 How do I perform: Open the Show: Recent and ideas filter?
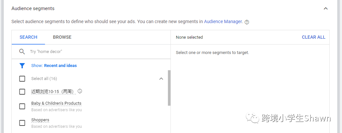click(54, 66)
